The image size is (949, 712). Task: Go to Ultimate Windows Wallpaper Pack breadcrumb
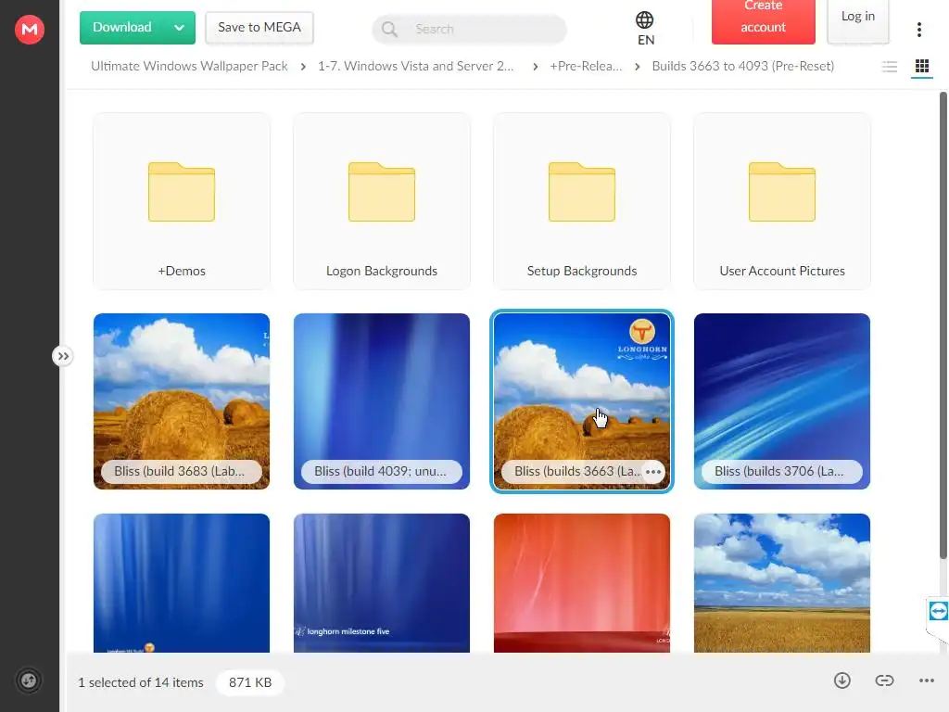coord(189,66)
